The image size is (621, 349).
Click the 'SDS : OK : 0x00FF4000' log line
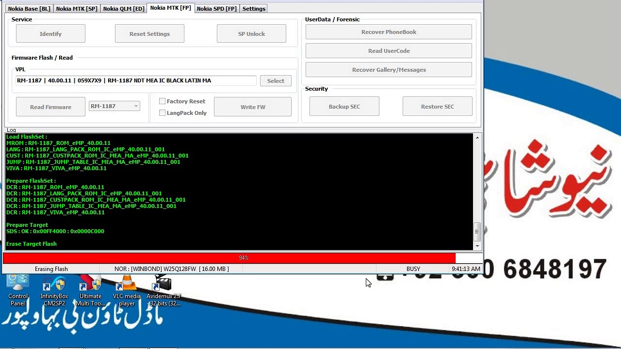click(x=55, y=232)
